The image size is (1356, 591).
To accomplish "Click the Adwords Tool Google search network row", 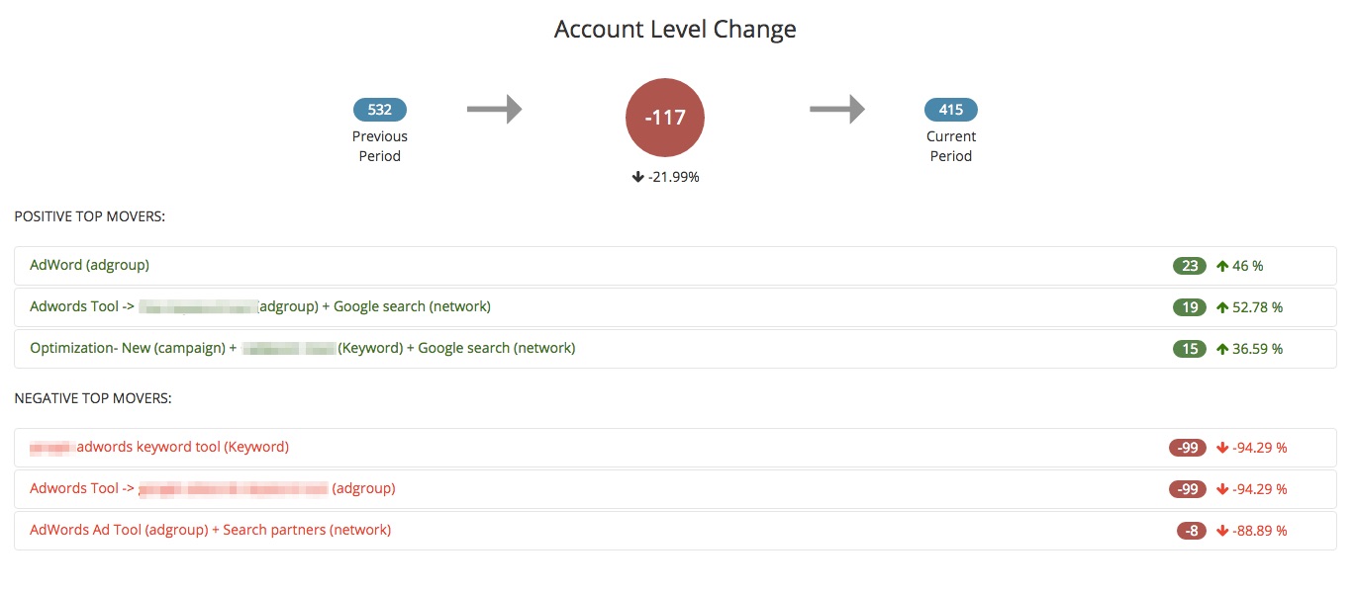I will (676, 307).
